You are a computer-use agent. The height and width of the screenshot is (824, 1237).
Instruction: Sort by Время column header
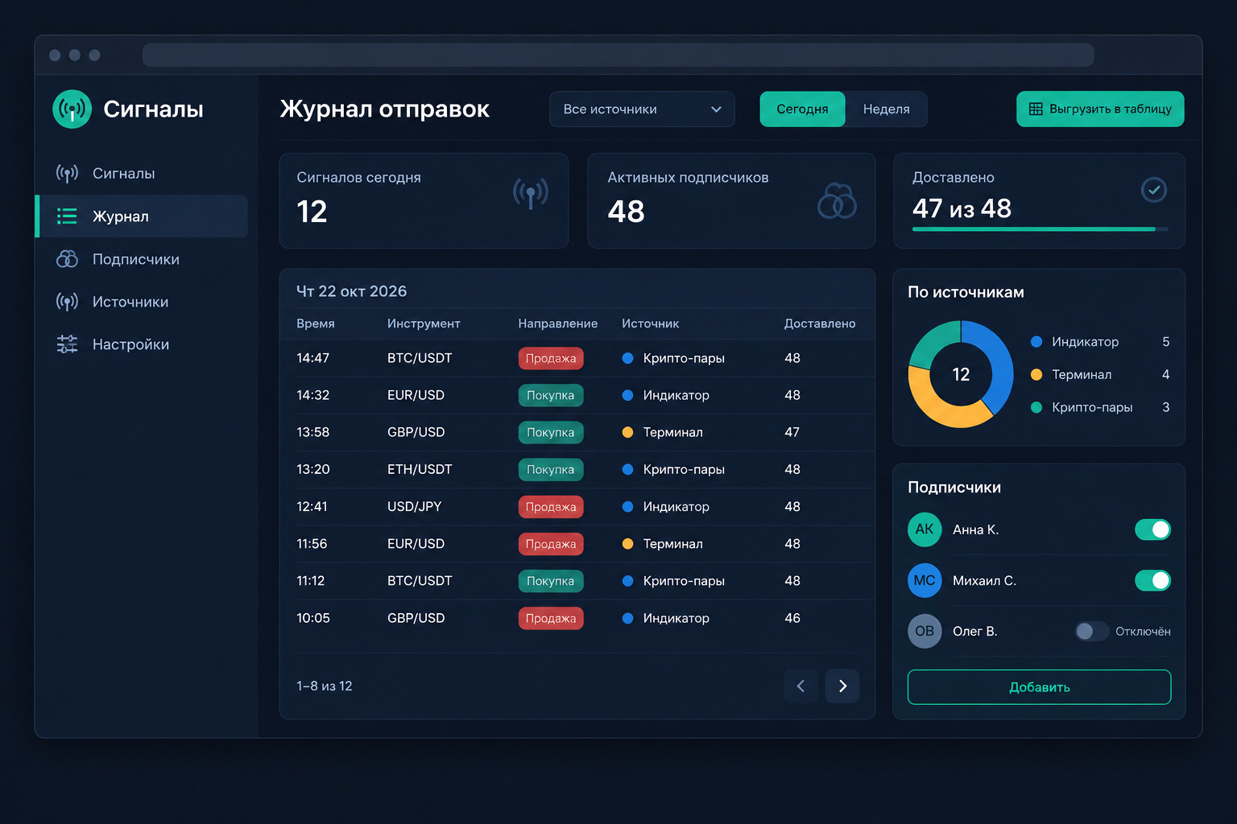click(316, 323)
